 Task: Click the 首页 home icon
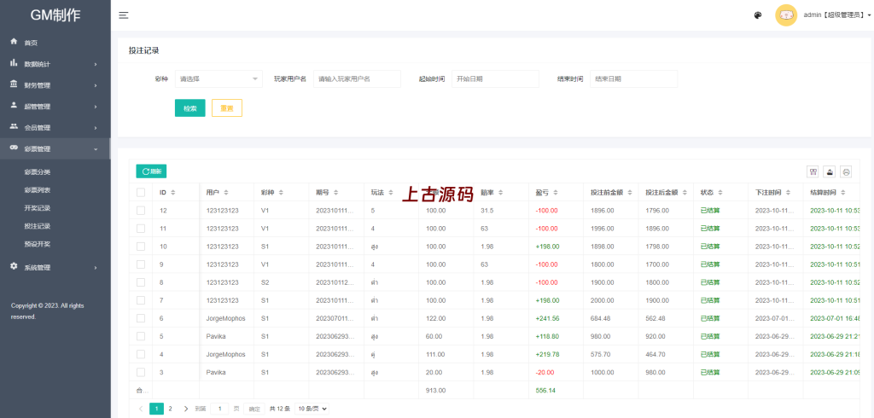point(14,42)
